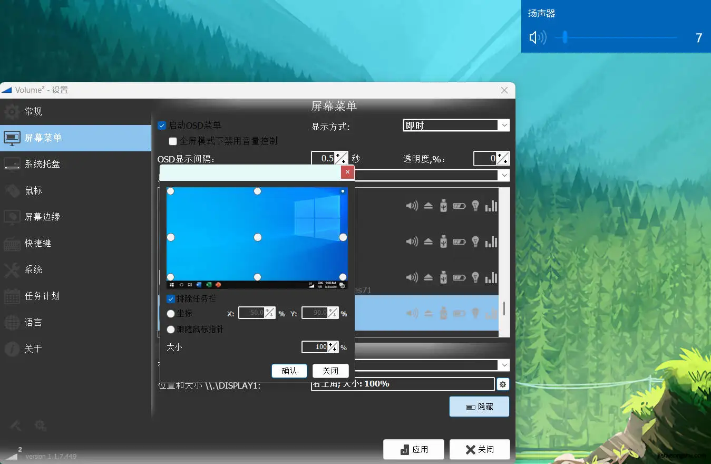Open position settings gear next to DISPLAY1 field

point(503,384)
